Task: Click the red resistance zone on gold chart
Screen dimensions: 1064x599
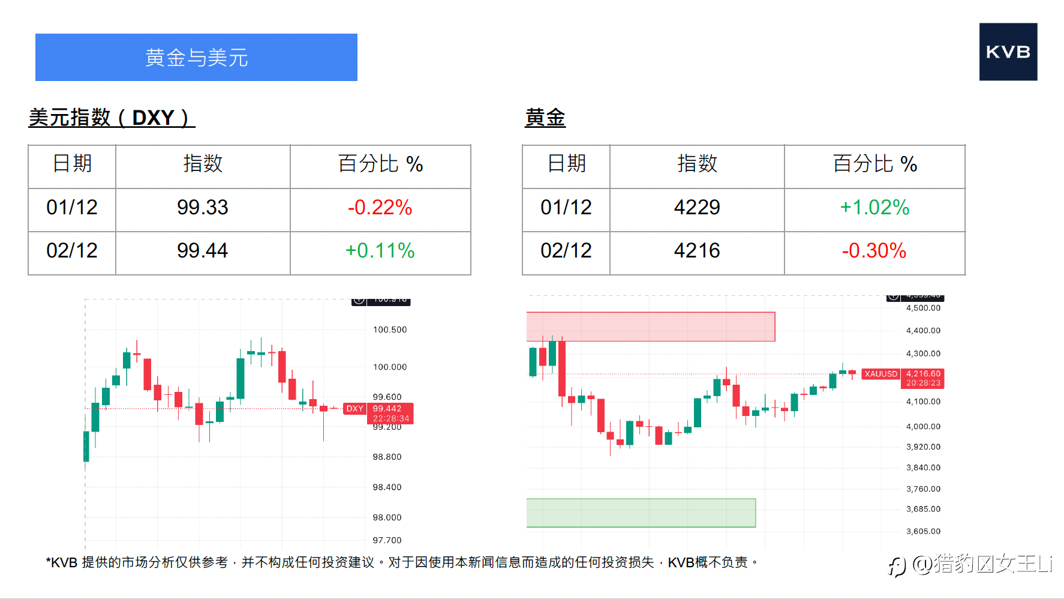Action: point(650,327)
